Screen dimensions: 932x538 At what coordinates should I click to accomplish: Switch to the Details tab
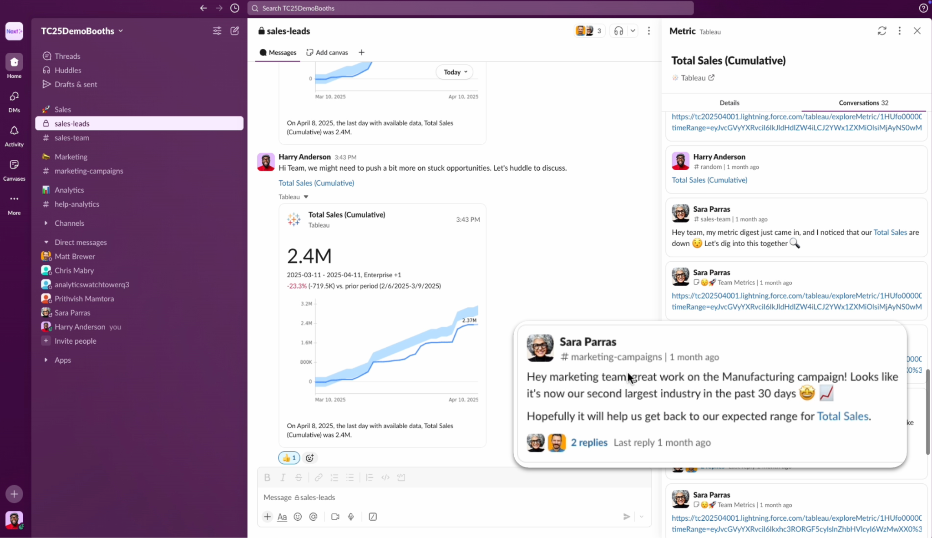coord(729,103)
